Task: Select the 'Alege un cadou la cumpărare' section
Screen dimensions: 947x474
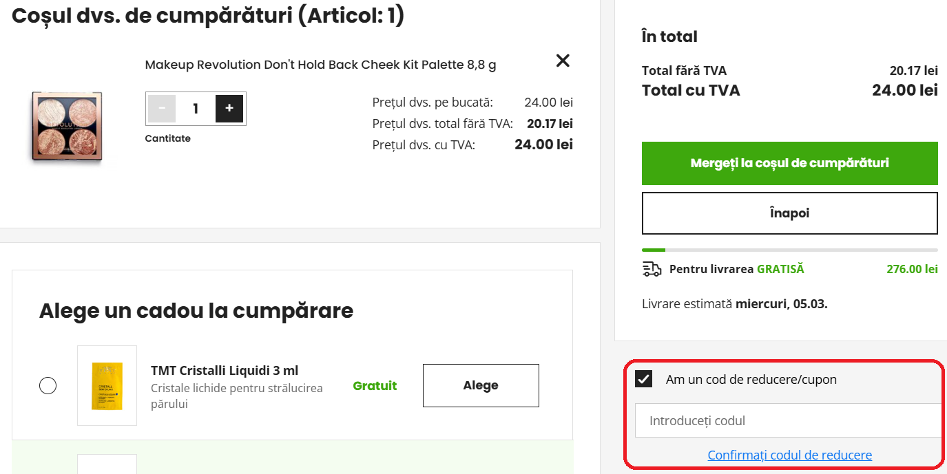Action: pos(195,311)
